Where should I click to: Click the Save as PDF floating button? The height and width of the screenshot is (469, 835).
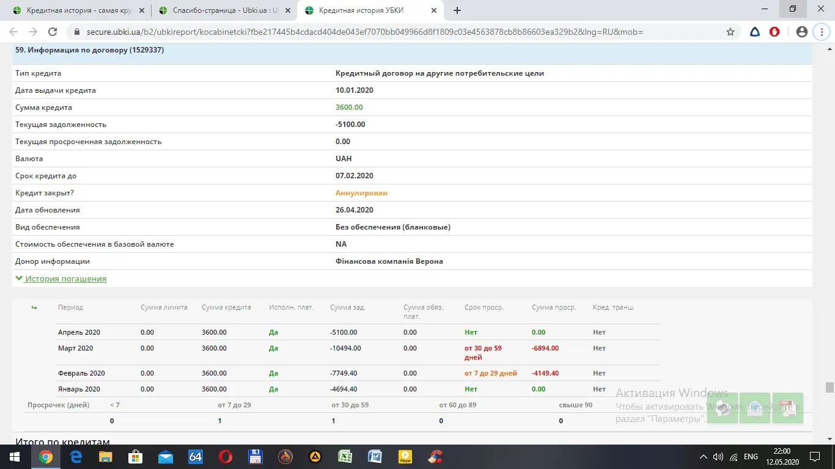coord(787,408)
